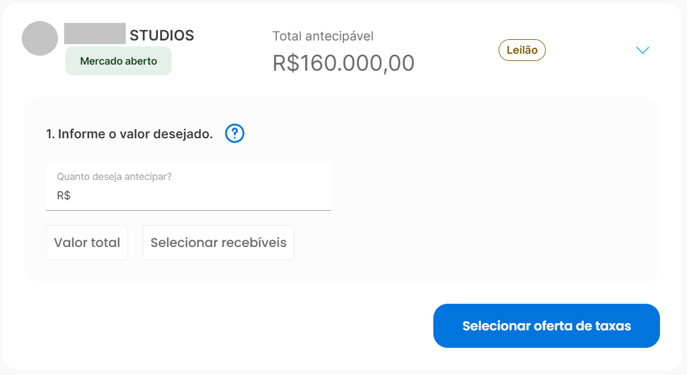Select the round company avatar
The image size is (689, 375).
[40, 38]
